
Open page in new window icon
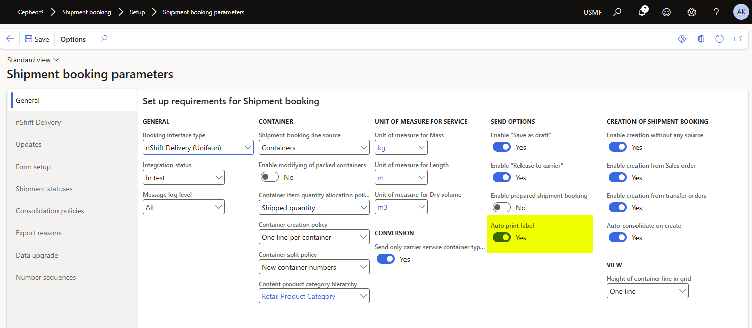738,39
